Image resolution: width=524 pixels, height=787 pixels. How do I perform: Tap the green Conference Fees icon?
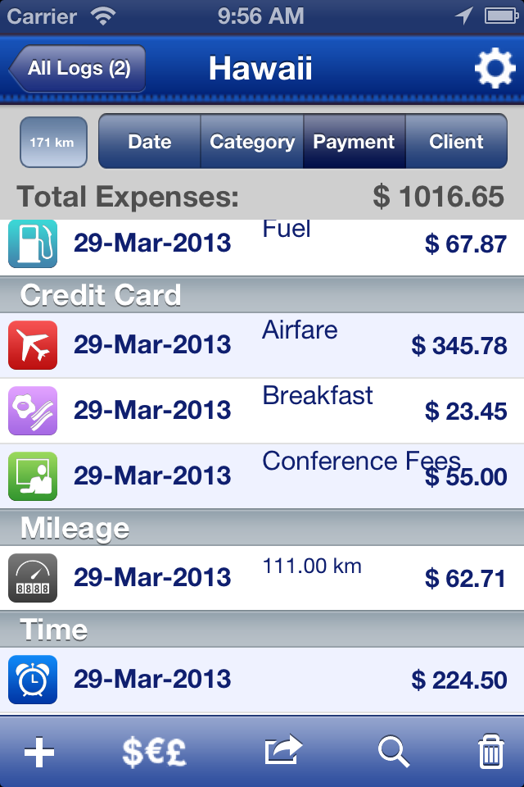(x=33, y=476)
